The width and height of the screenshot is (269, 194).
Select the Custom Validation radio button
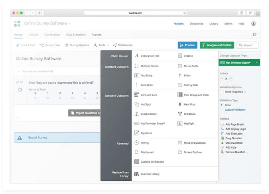(x=222, y=109)
